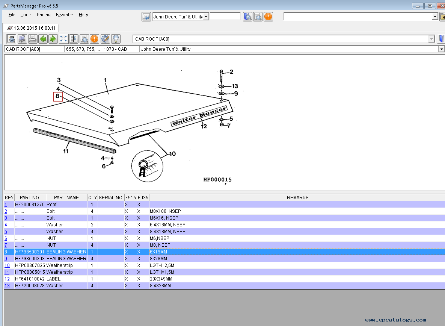
Task: Open the Favorites menu
Action: coord(65,15)
